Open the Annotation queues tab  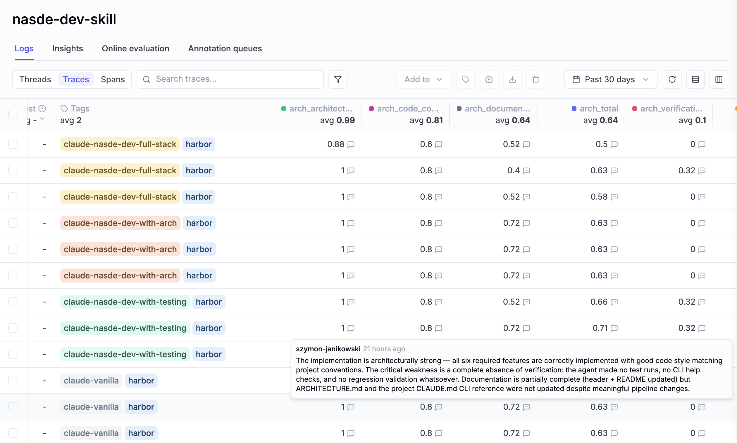pyautogui.click(x=225, y=48)
